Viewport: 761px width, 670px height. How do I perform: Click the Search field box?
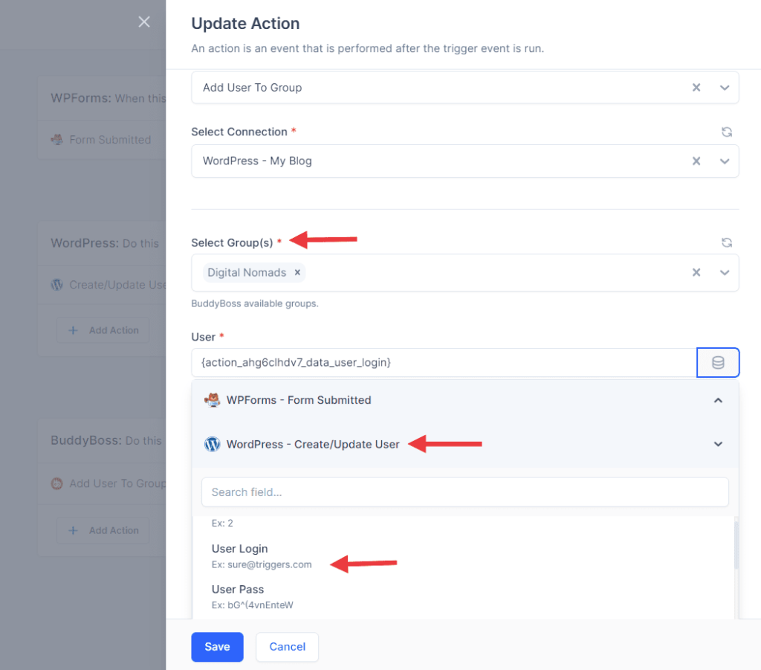464,492
